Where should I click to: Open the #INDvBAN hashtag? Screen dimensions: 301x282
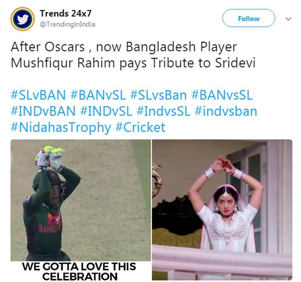coord(43,111)
